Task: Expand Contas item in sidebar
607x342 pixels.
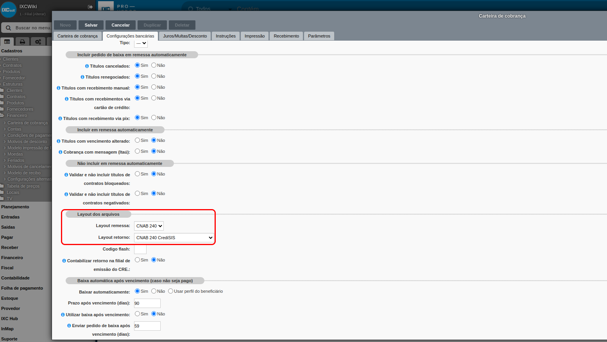Action: 14,129
